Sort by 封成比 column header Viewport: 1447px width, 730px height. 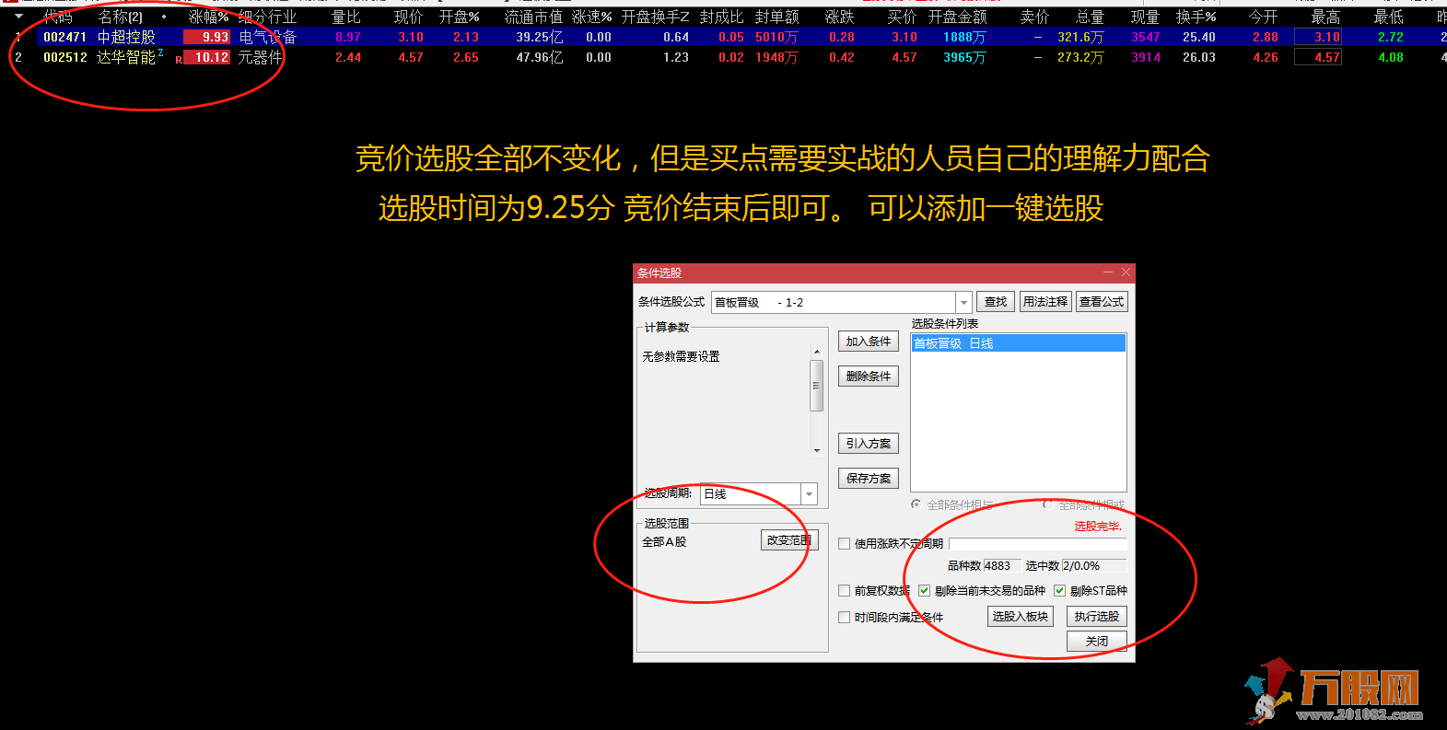click(721, 17)
